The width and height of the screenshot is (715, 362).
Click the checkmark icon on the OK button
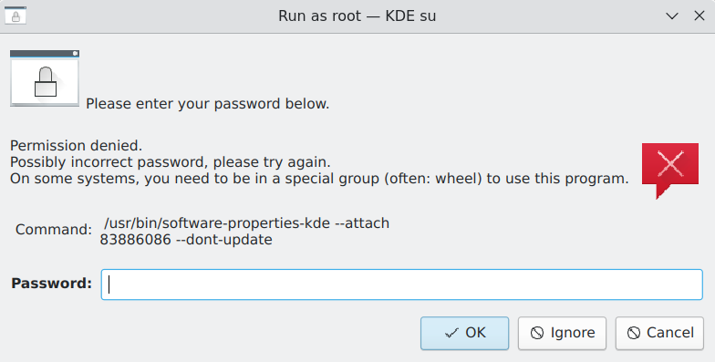tap(451, 334)
